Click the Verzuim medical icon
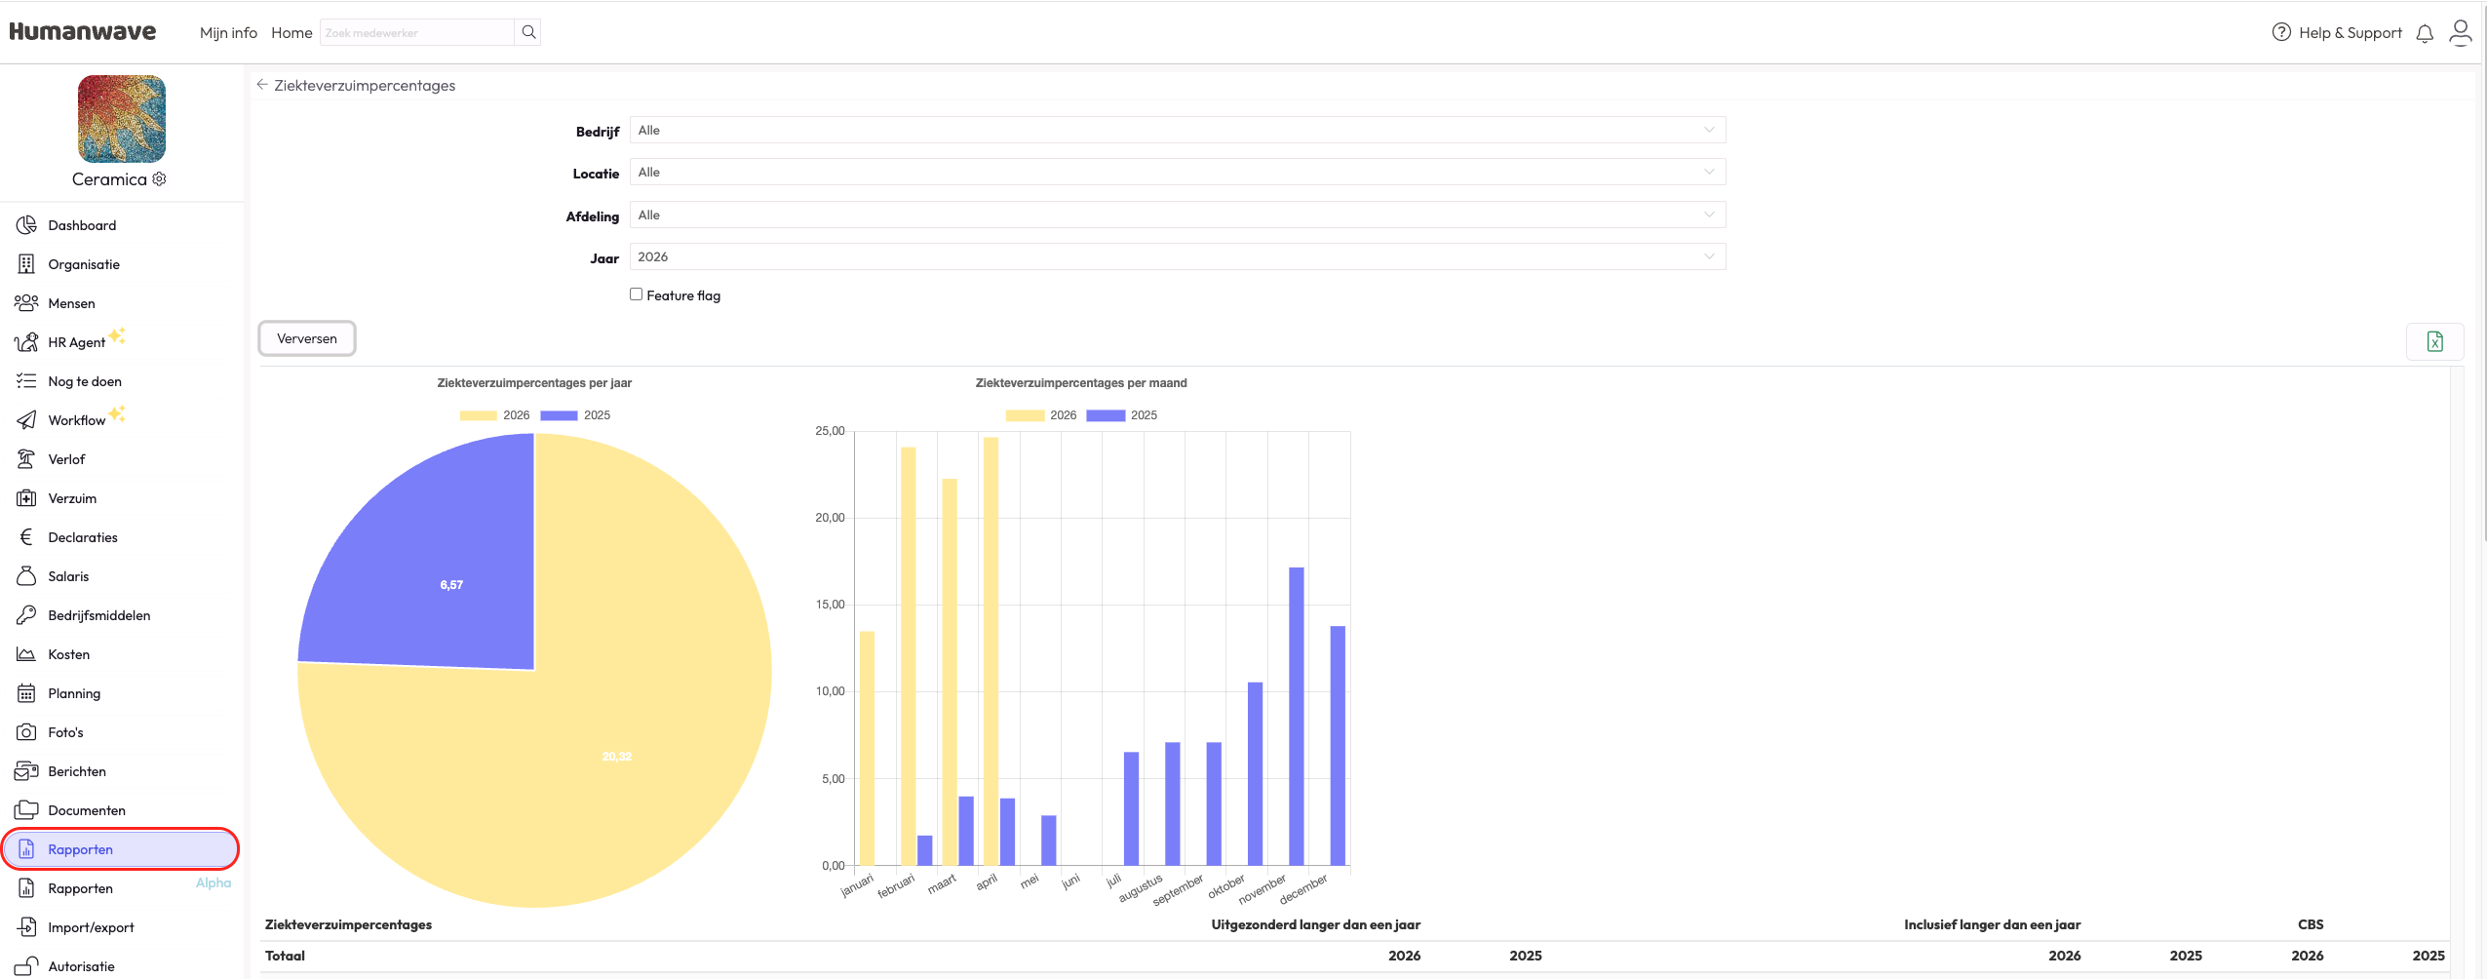Screen dimensions: 2487x979 point(26,498)
